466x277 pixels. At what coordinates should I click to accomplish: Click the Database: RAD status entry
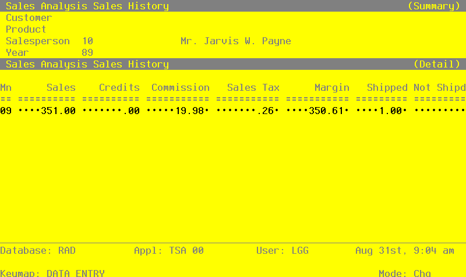(38, 251)
